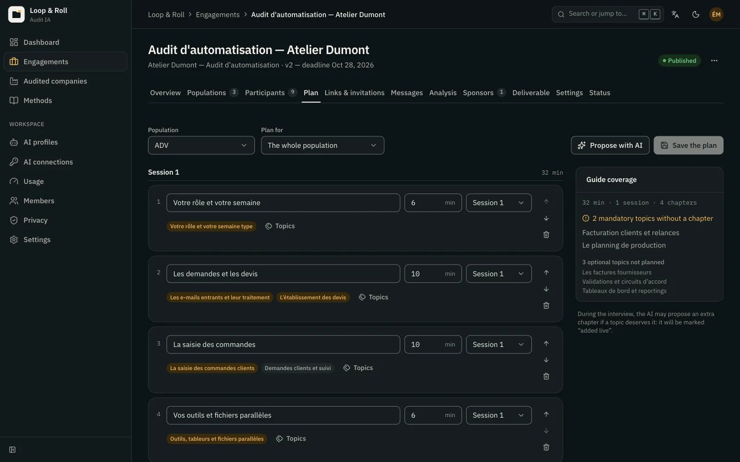Open the "The whole population" dropdown
Viewport: 740px width, 462px height.
(x=322, y=145)
